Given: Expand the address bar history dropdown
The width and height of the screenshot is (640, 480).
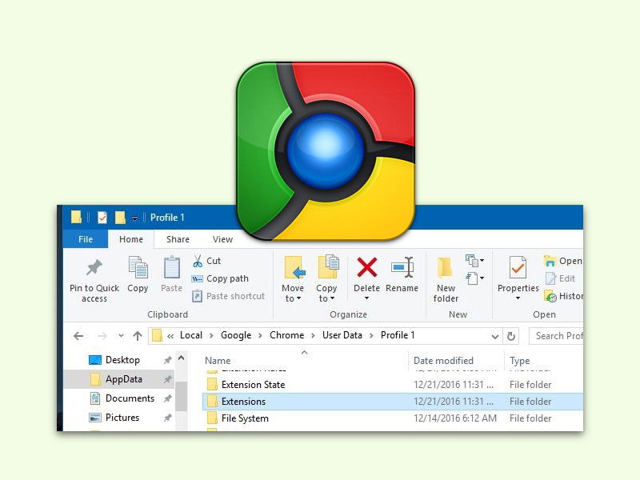Looking at the screenshot, I should [x=494, y=336].
